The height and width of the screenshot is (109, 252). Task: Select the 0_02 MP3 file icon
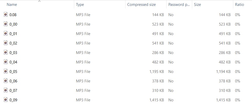(6, 43)
